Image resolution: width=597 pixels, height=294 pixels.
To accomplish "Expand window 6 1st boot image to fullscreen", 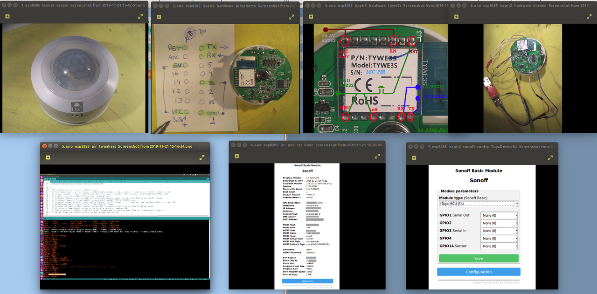I will coord(378,156).
